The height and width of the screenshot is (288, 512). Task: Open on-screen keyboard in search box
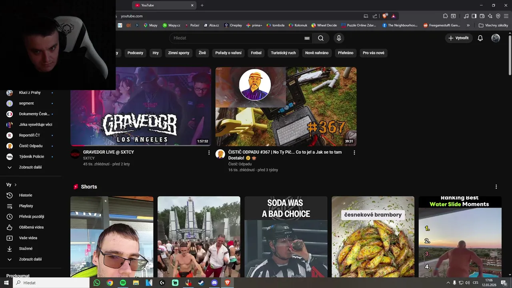(x=307, y=38)
